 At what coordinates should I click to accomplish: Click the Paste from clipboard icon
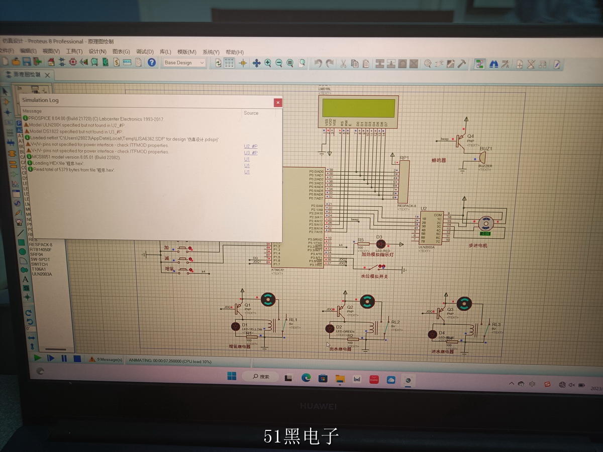pos(366,63)
